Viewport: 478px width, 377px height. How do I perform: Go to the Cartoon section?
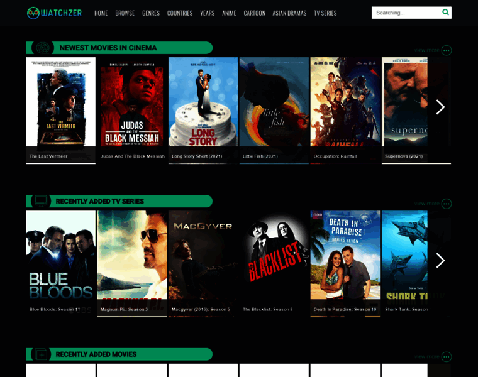(x=254, y=13)
